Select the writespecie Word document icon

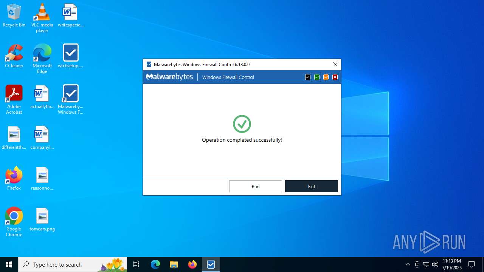(x=71, y=15)
